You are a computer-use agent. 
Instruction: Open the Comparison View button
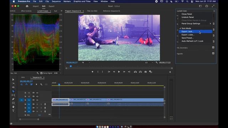point(150,72)
